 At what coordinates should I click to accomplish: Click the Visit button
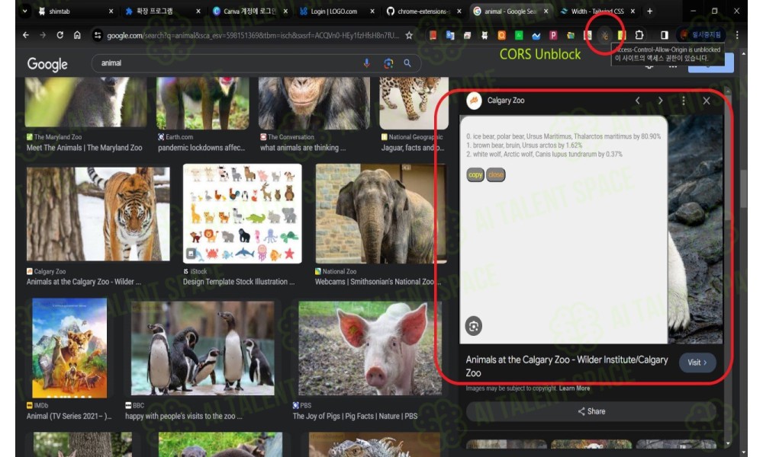[x=697, y=363]
